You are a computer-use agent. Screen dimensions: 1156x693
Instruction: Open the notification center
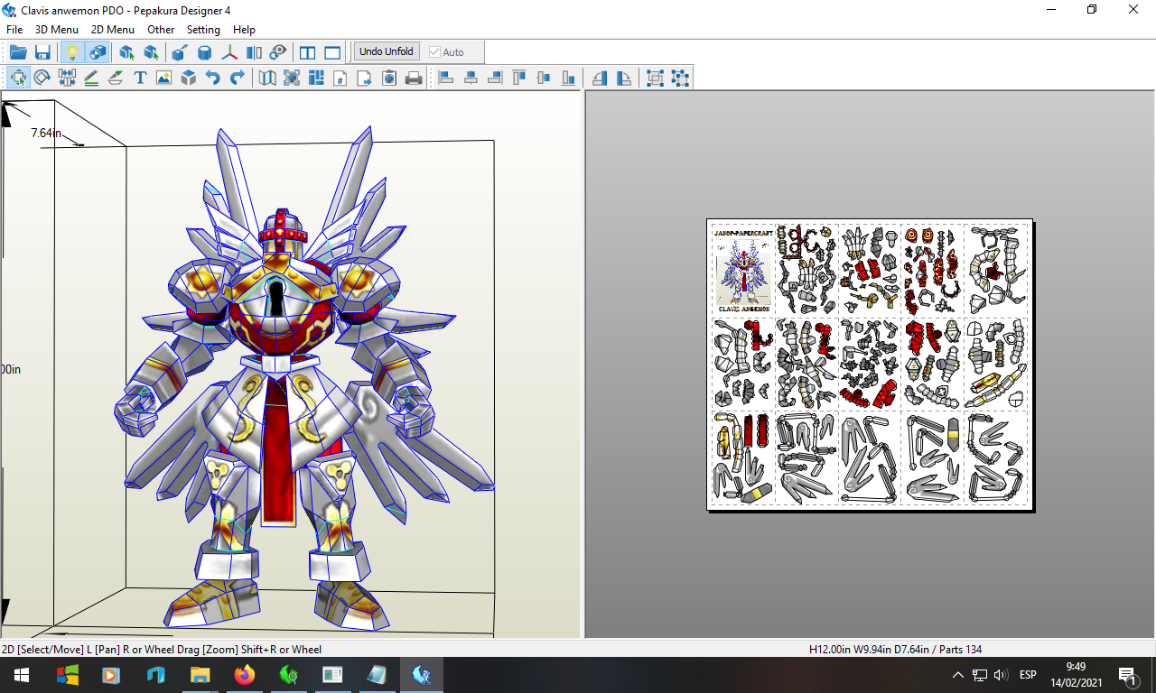pyautogui.click(x=1127, y=675)
